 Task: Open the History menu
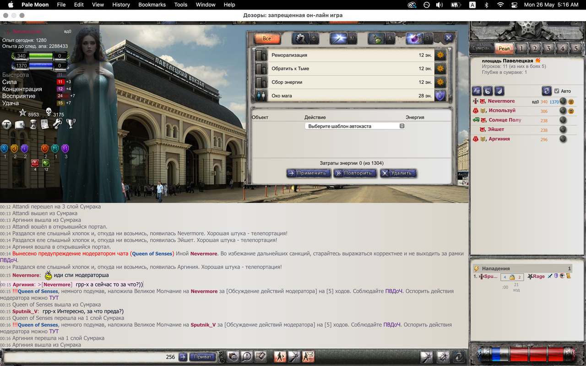121,5
